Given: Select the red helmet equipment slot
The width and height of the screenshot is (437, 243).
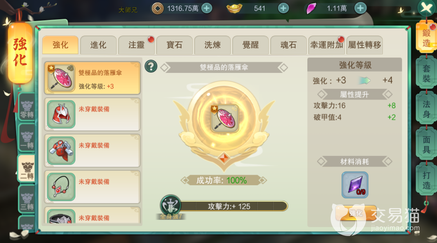Looking at the screenshot, I should (x=92, y=114).
